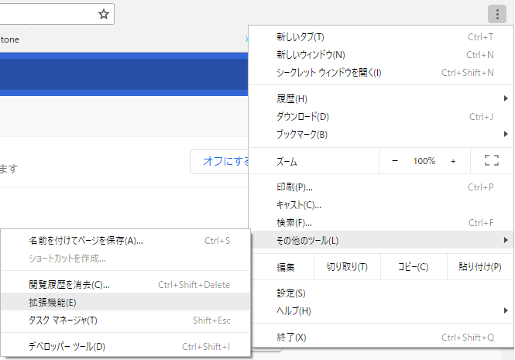Click the オフにする button

(219, 161)
